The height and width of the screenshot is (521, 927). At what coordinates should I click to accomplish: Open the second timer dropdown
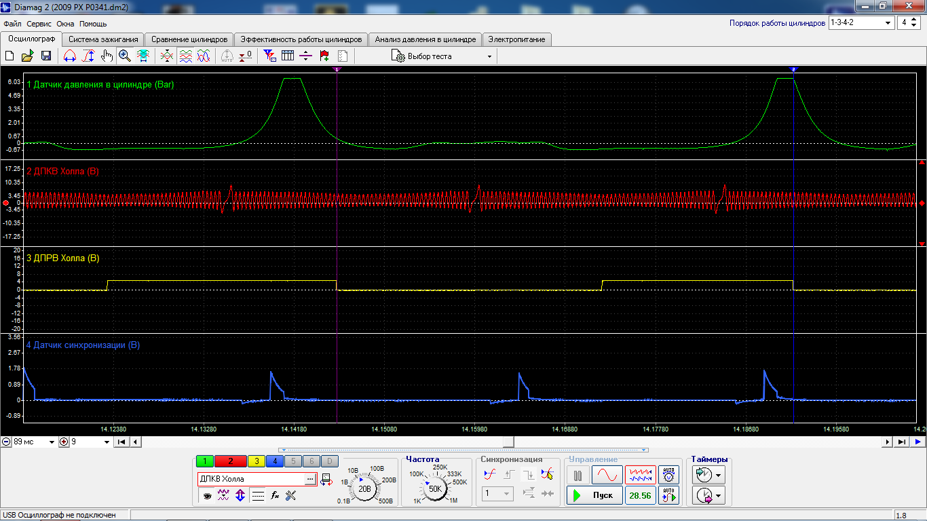click(x=709, y=496)
